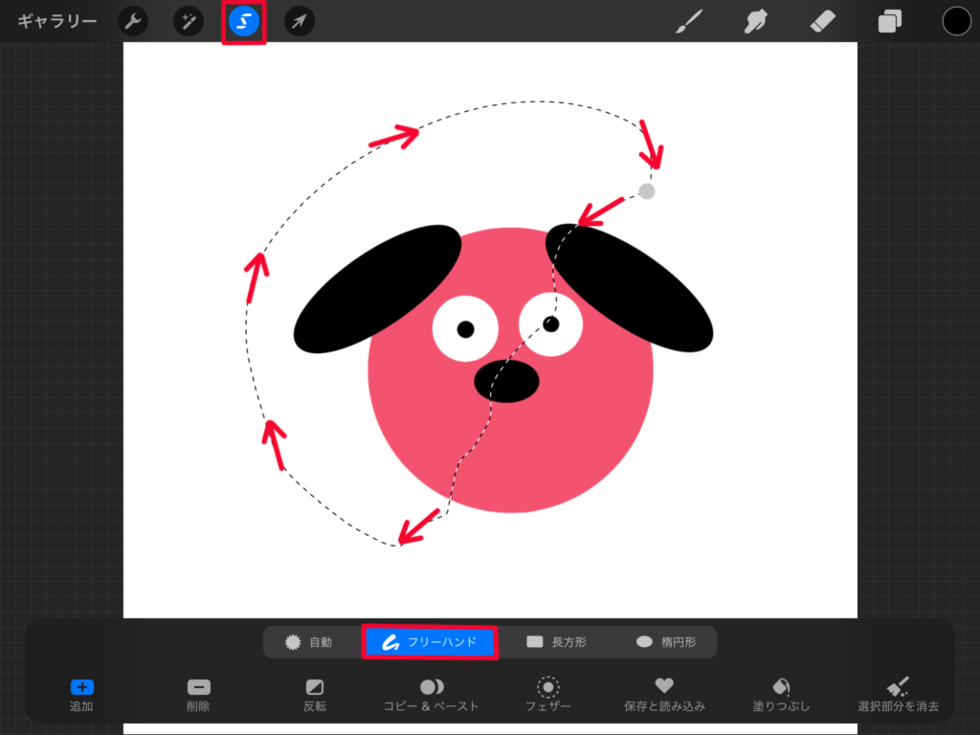Open the Adjustments magic wand menu
Screen dimensions: 980x735
[x=189, y=21]
